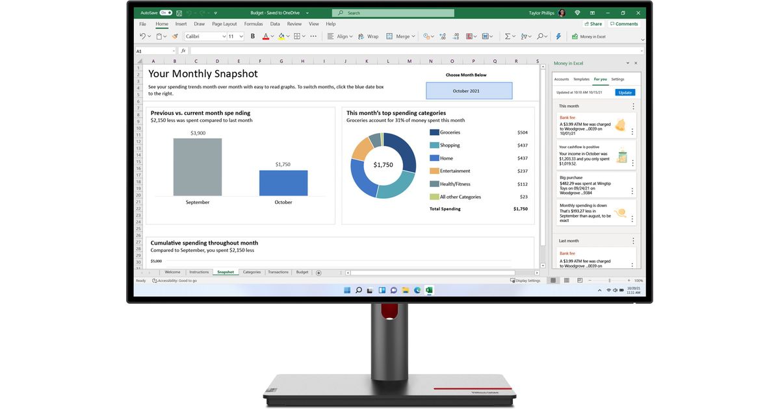Open Microsoft Edge from the taskbar
The width and height of the screenshot is (780, 409).
click(x=417, y=290)
